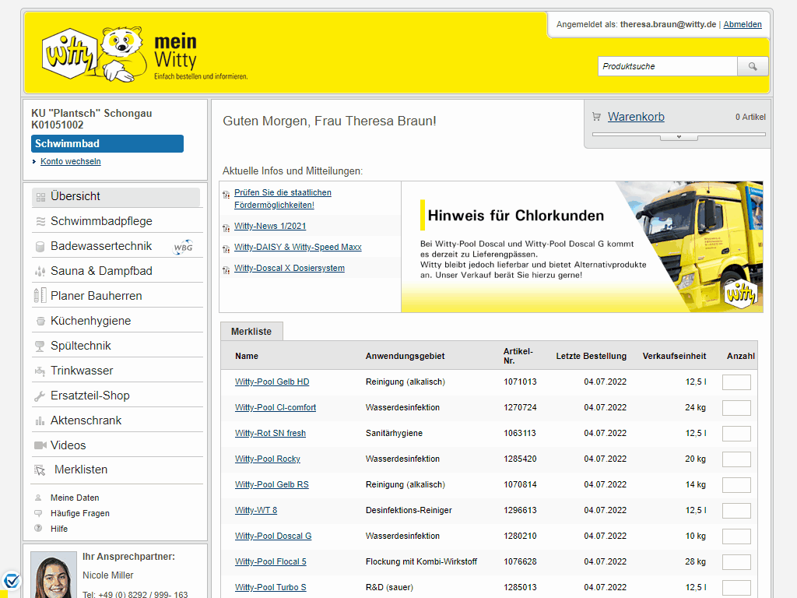The height and width of the screenshot is (598, 797).
Task: Click the Hilfe question mark icon
Action: [x=38, y=529]
